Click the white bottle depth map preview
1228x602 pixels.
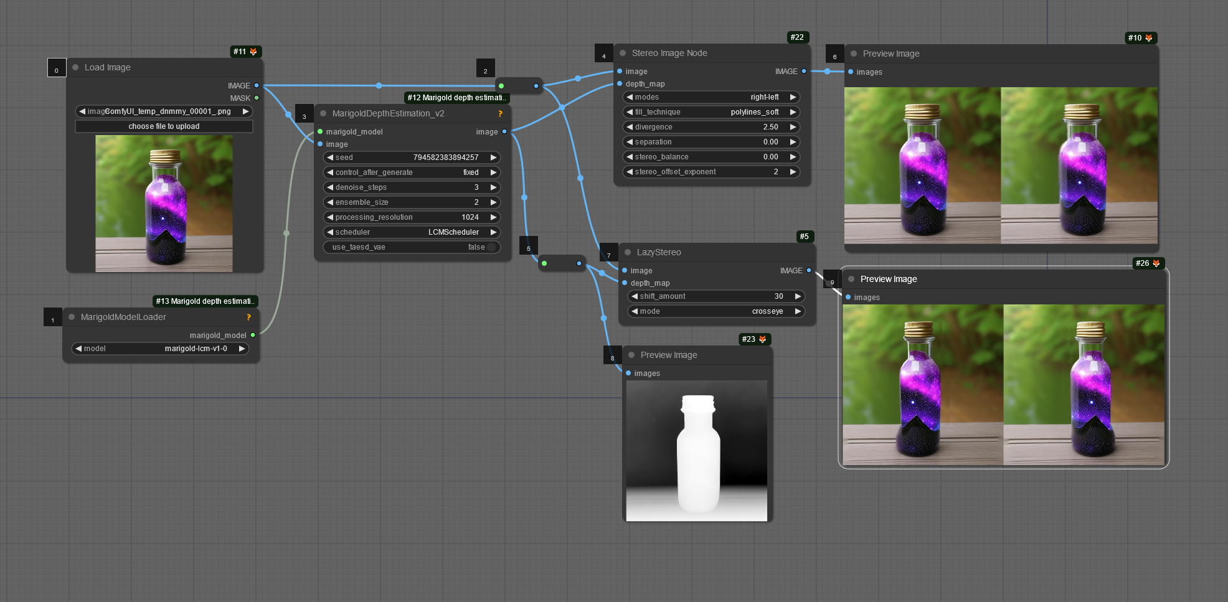(x=697, y=451)
